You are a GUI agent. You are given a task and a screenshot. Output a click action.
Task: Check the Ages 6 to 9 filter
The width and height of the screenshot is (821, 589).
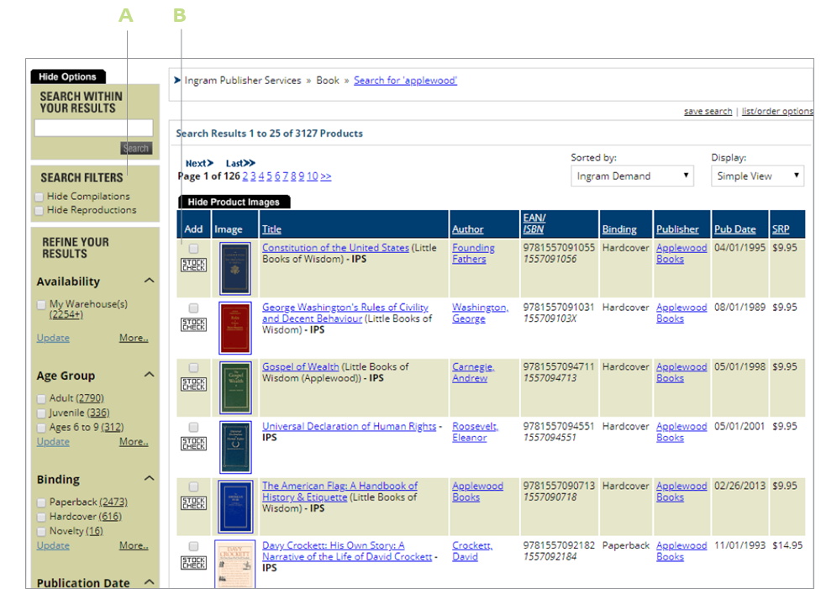pos(41,428)
